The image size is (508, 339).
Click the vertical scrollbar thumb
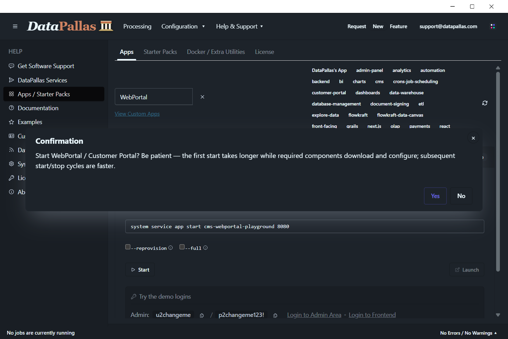(x=498, y=171)
